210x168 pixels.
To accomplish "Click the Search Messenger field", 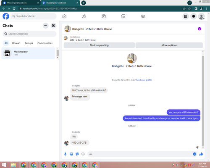I will 29,34.
